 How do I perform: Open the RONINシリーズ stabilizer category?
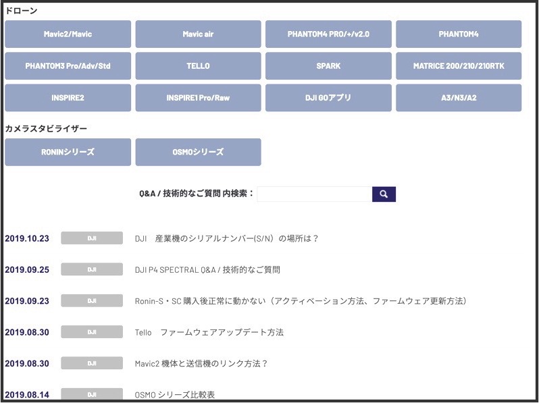point(68,152)
